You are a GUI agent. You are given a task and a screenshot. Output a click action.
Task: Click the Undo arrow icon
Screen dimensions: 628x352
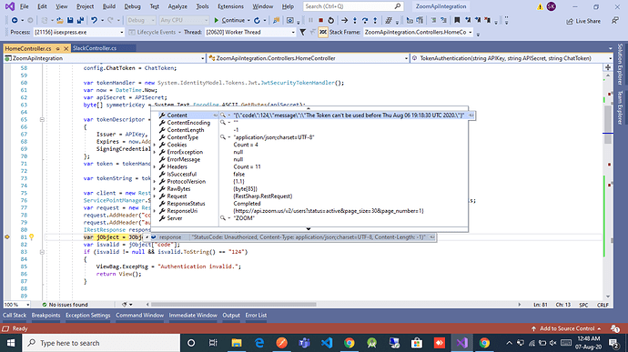(x=94, y=20)
